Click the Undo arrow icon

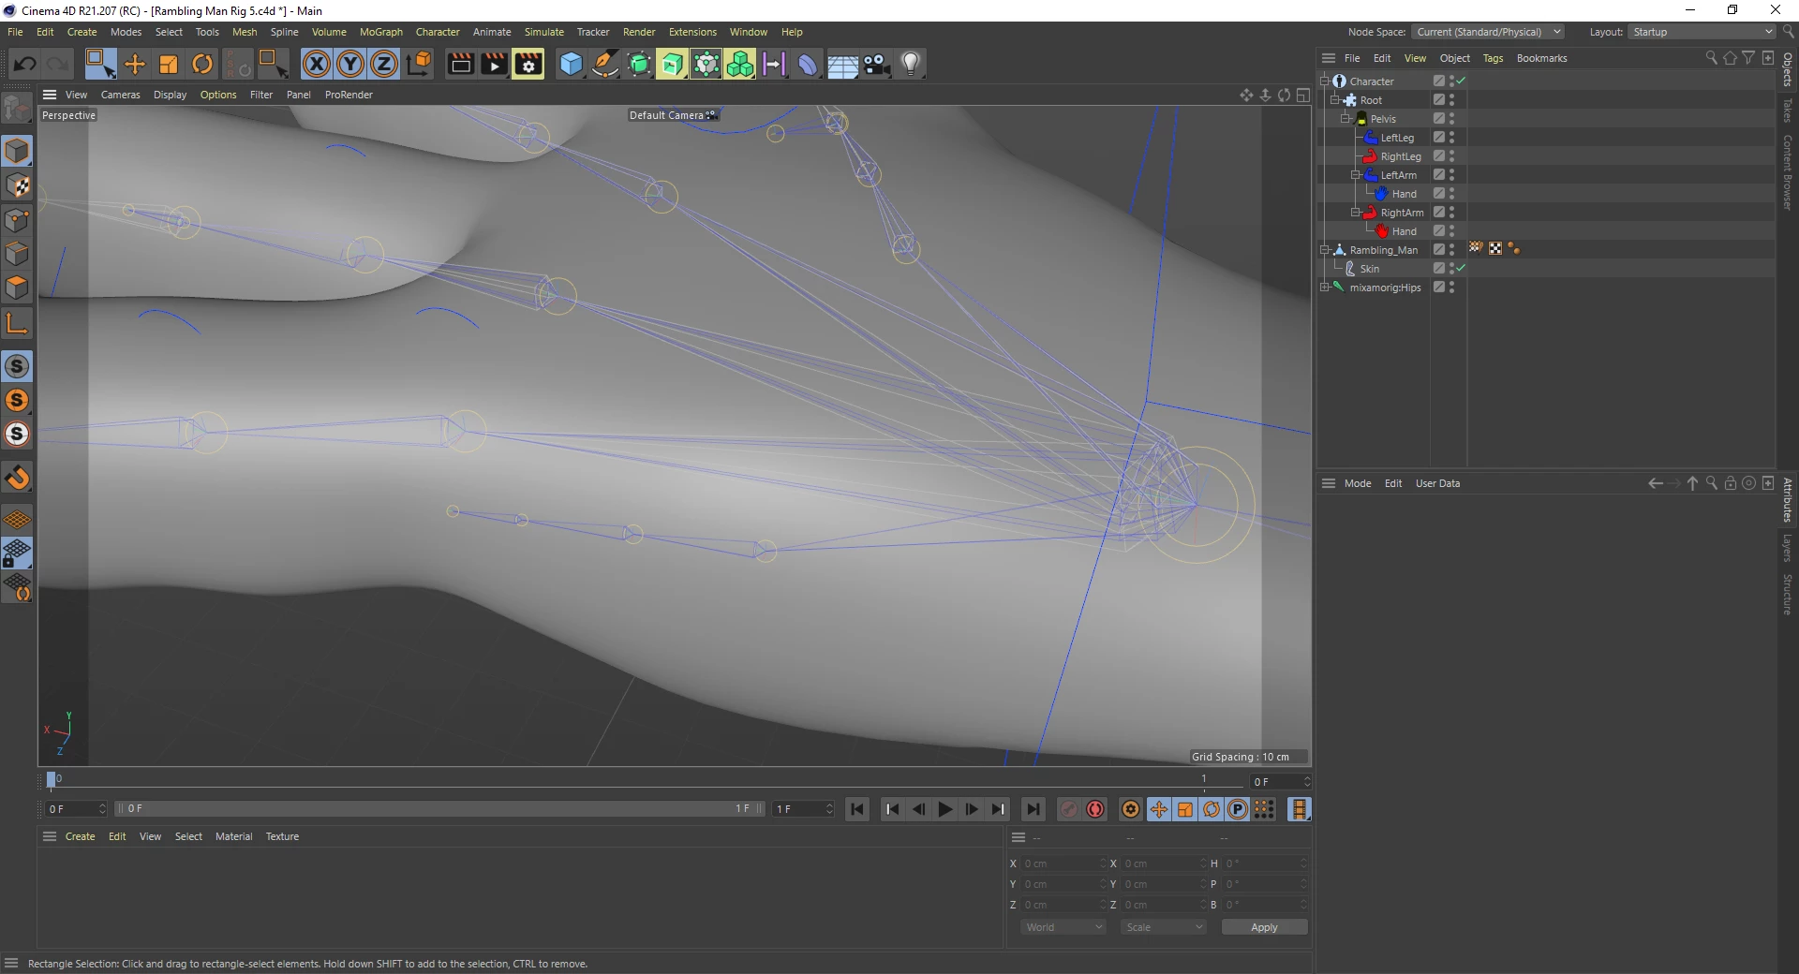point(25,64)
